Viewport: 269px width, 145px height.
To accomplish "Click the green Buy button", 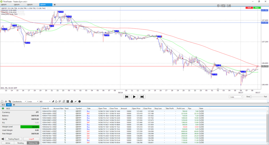I will tap(257, 8).
